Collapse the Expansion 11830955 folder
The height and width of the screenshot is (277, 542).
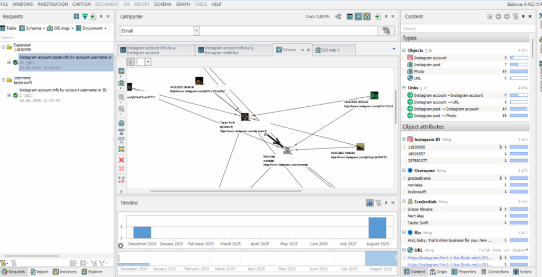click(x=4, y=47)
